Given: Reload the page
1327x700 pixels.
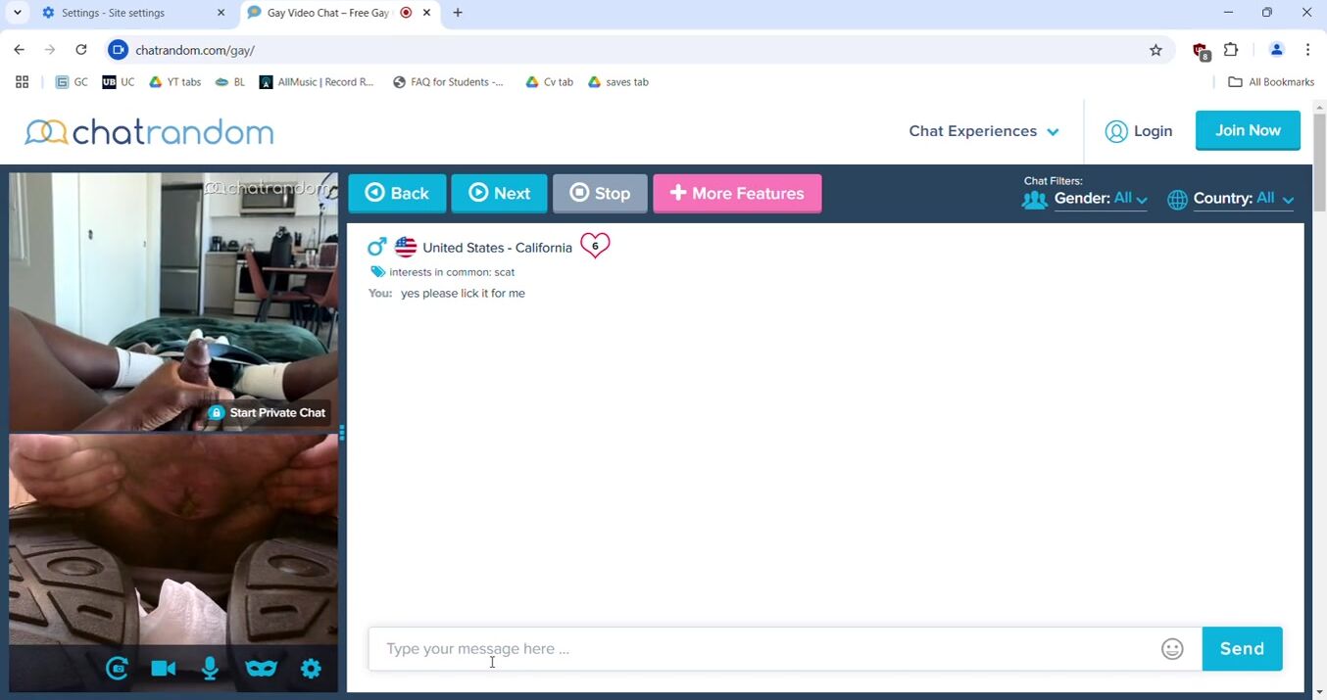Looking at the screenshot, I should 81,50.
